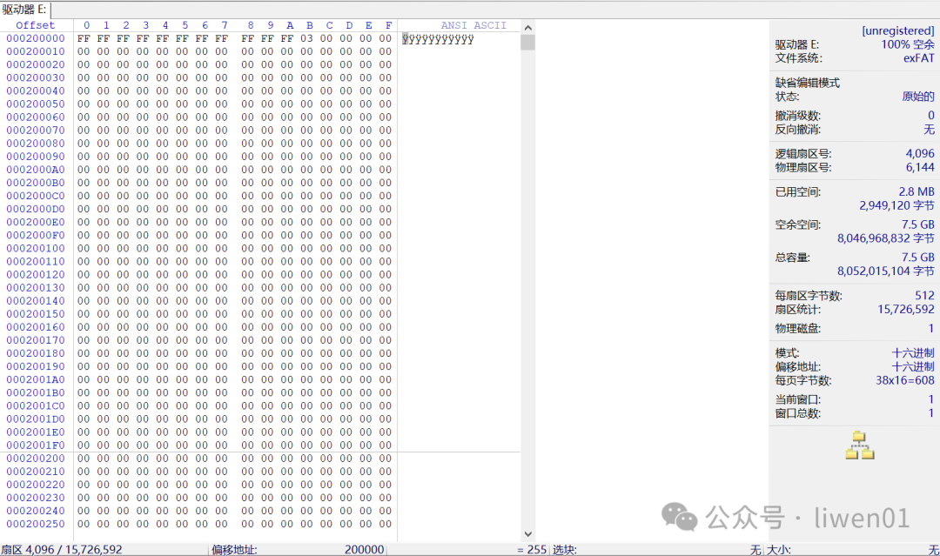Click the 7.5 GB value beside 空余空间
Viewport: 940px width, 556px height.
918,224
